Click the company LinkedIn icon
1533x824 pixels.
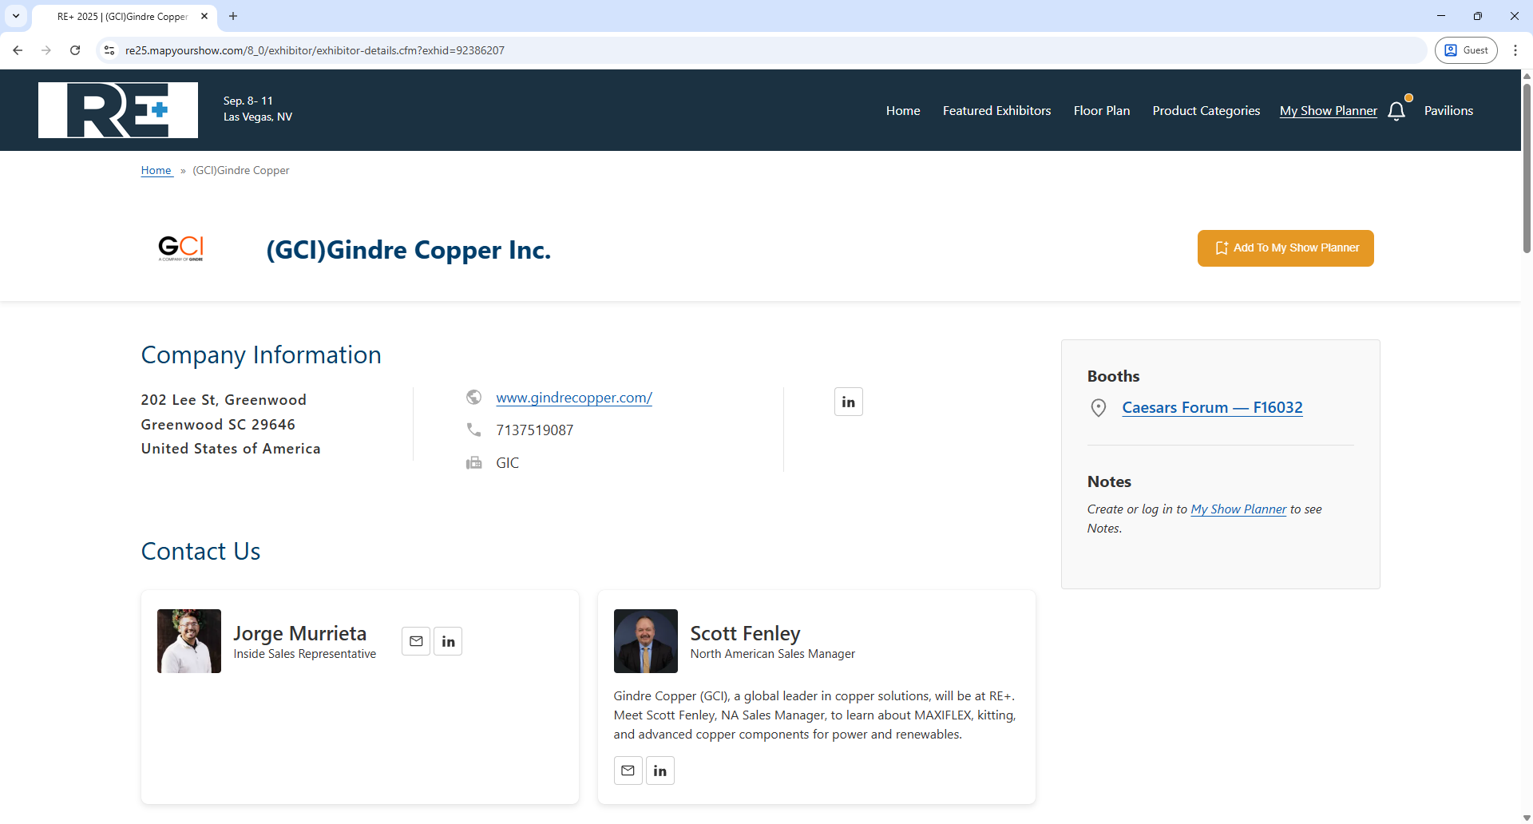[848, 402]
